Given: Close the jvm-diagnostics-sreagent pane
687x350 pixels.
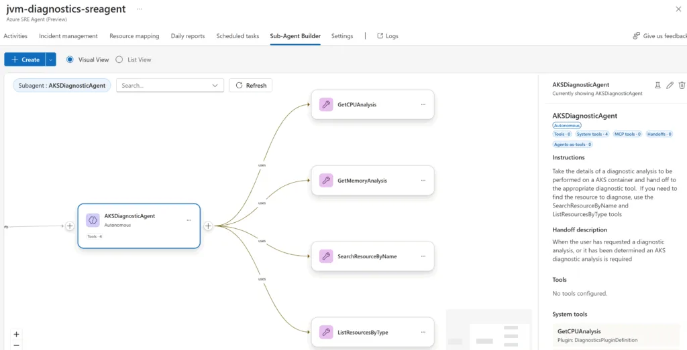Looking at the screenshot, I should [x=678, y=9].
